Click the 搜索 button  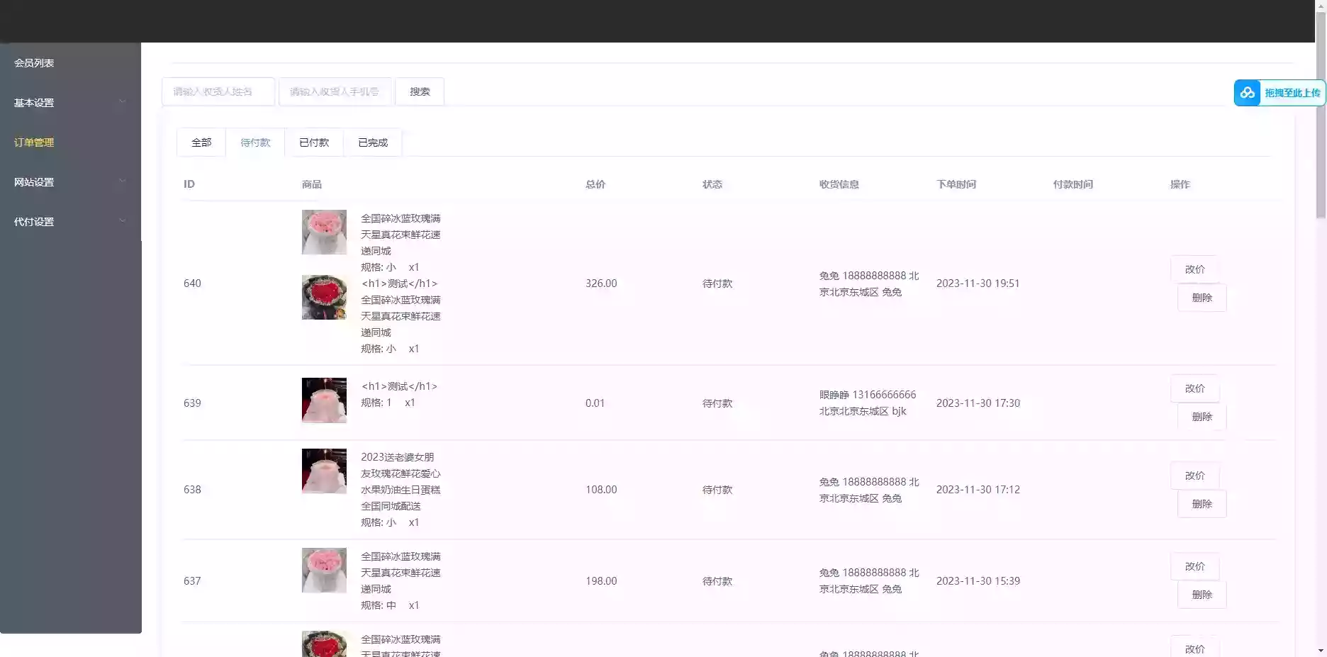click(x=419, y=91)
